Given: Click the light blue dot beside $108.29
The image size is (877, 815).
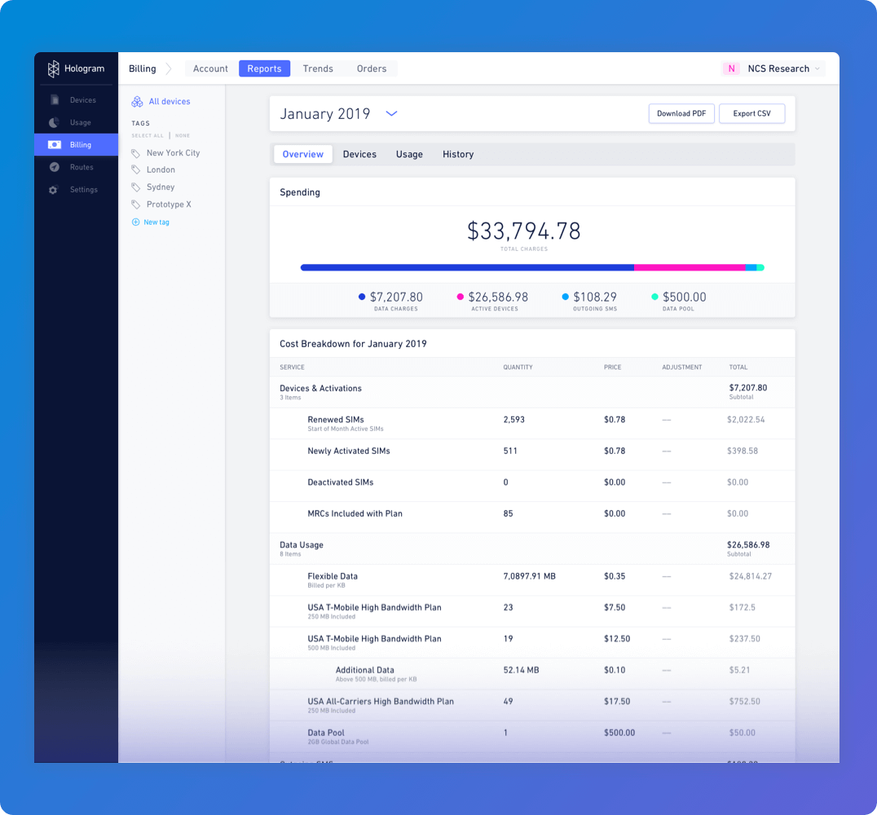Looking at the screenshot, I should 566,297.
